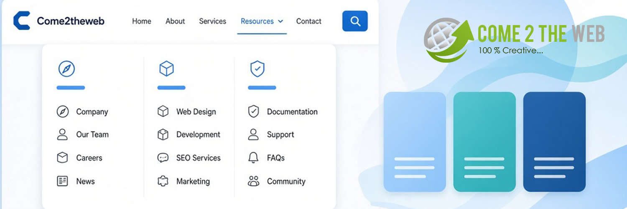Open the Community link

coord(286,181)
